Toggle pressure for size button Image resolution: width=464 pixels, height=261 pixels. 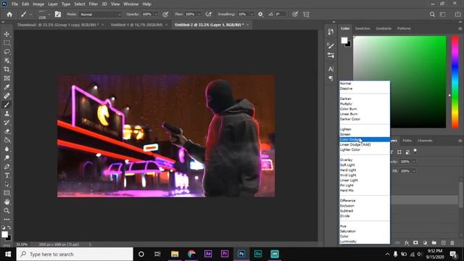(295, 14)
